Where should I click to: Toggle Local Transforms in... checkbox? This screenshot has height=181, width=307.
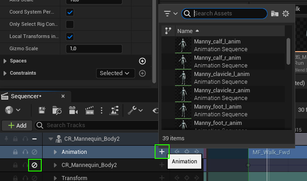point(70,37)
